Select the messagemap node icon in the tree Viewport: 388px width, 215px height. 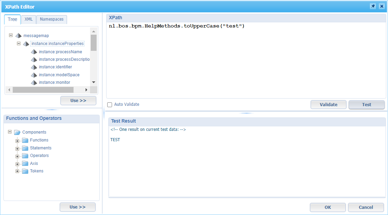pyautogui.click(x=18, y=35)
